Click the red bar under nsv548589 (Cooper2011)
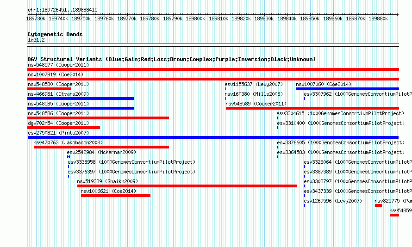 point(312,108)
